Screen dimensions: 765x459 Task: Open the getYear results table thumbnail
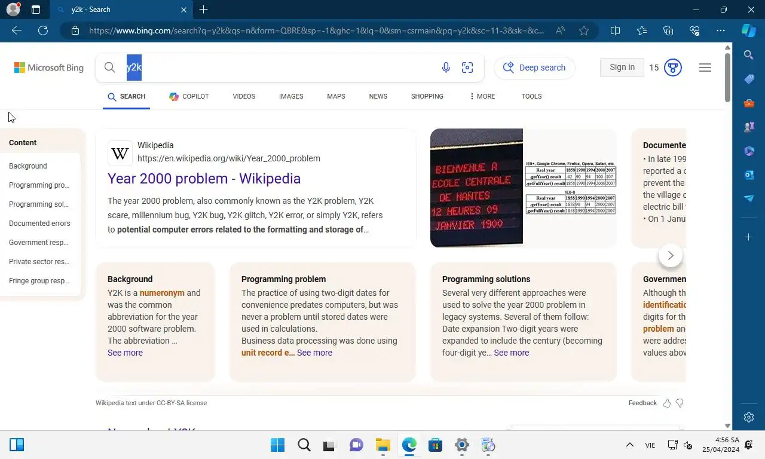pyautogui.click(x=570, y=188)
